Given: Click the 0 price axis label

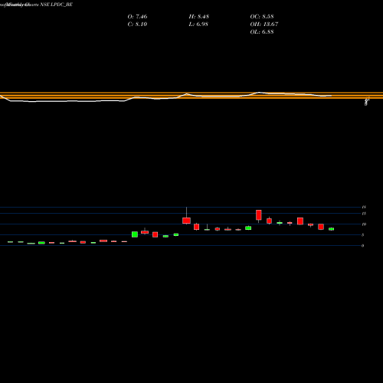Looking at the screenshot, I should point(362,246).
